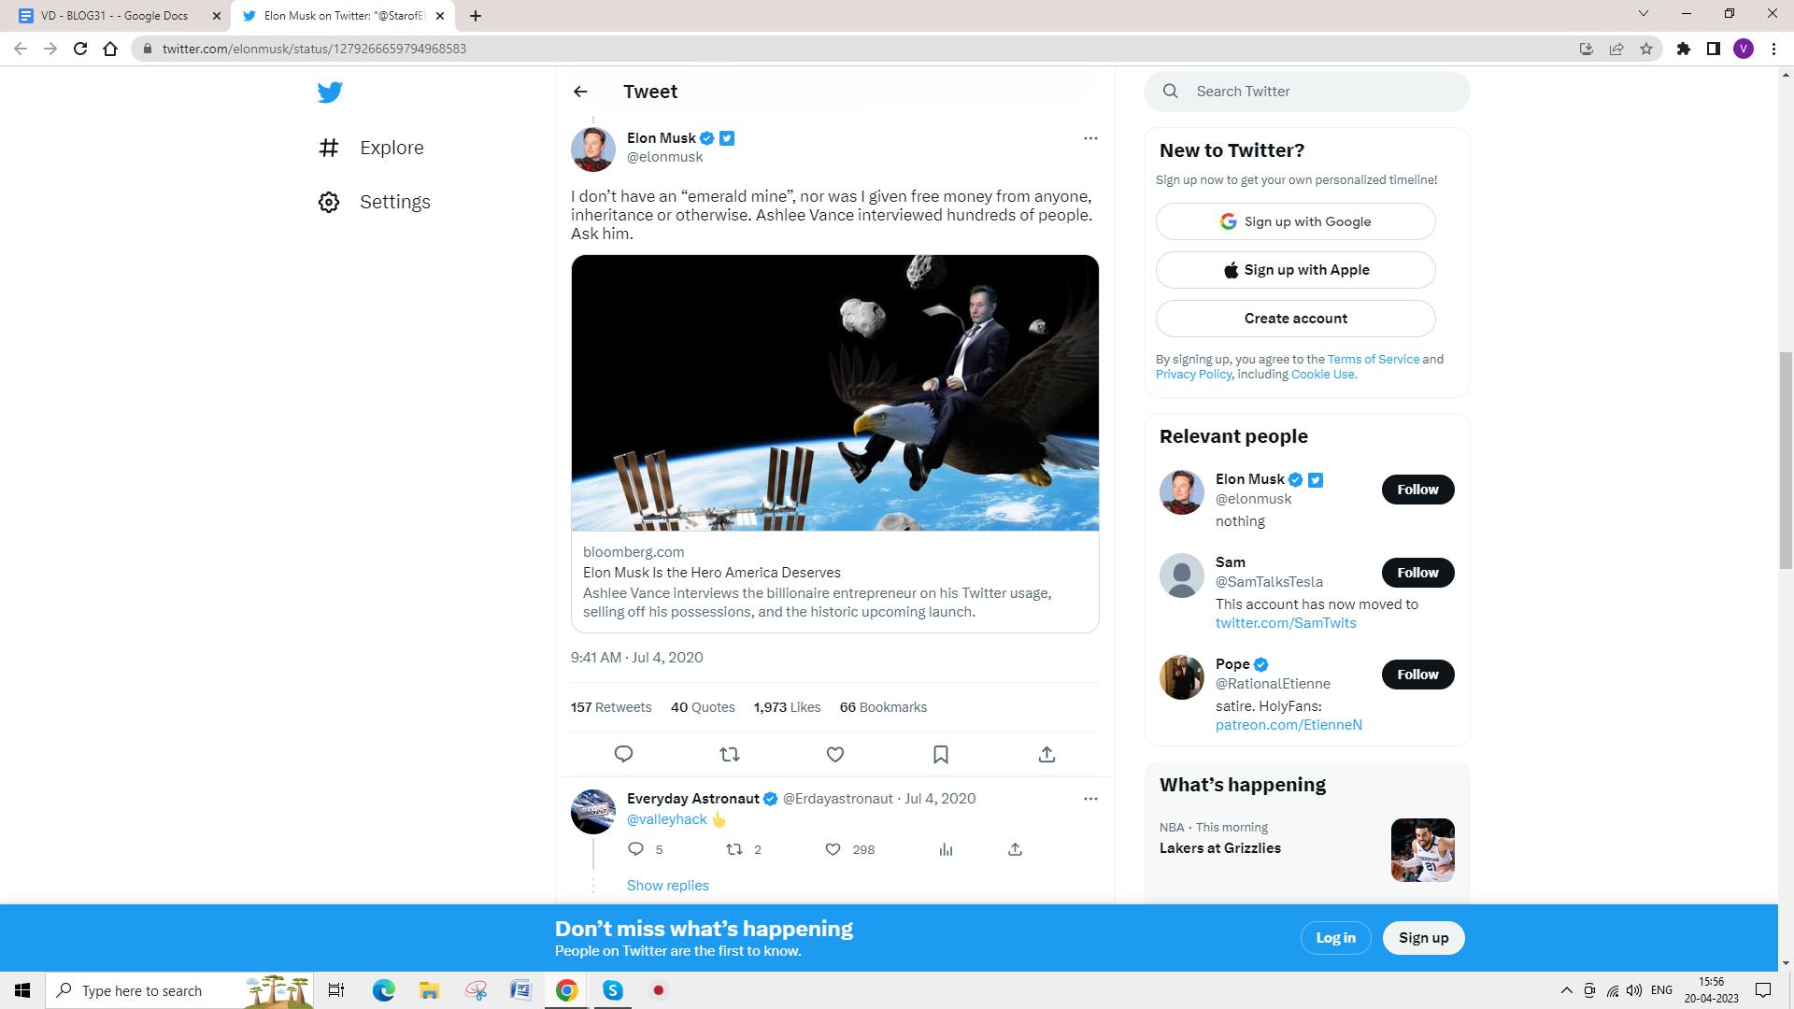The height and width of the screenshot is (1009, 1794).
Task: Click Windows taskbar search box
Action: [180, 990]
